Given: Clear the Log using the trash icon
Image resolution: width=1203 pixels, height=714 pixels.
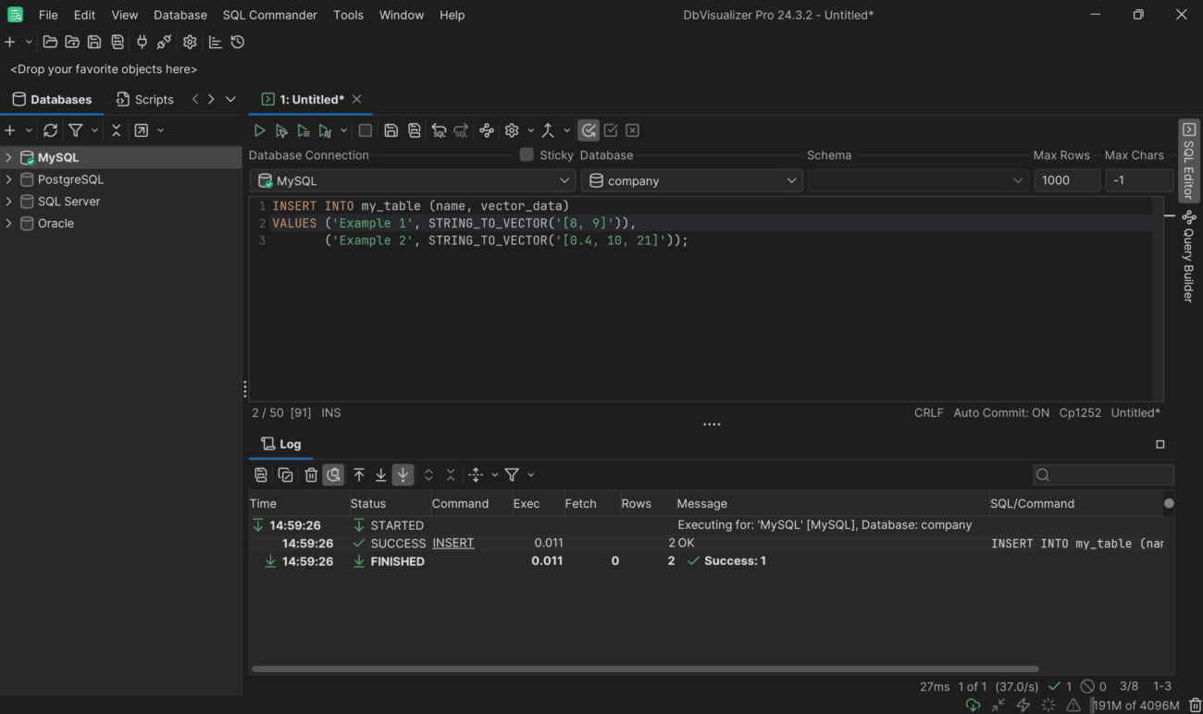Looking at the screenshot, I should click(310, 474).
